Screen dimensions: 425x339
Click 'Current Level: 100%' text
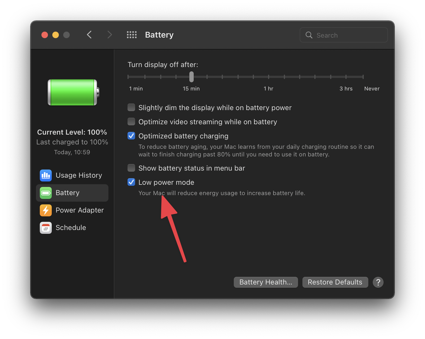tap(72, 132)
